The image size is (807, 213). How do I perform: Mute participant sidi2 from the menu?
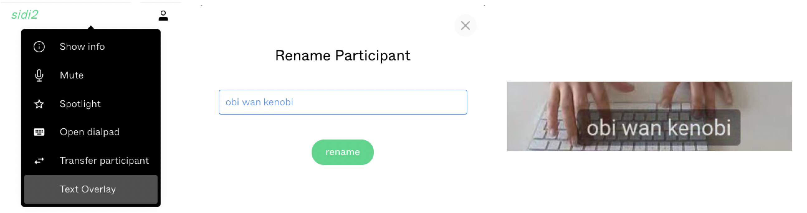coord(71,75)
